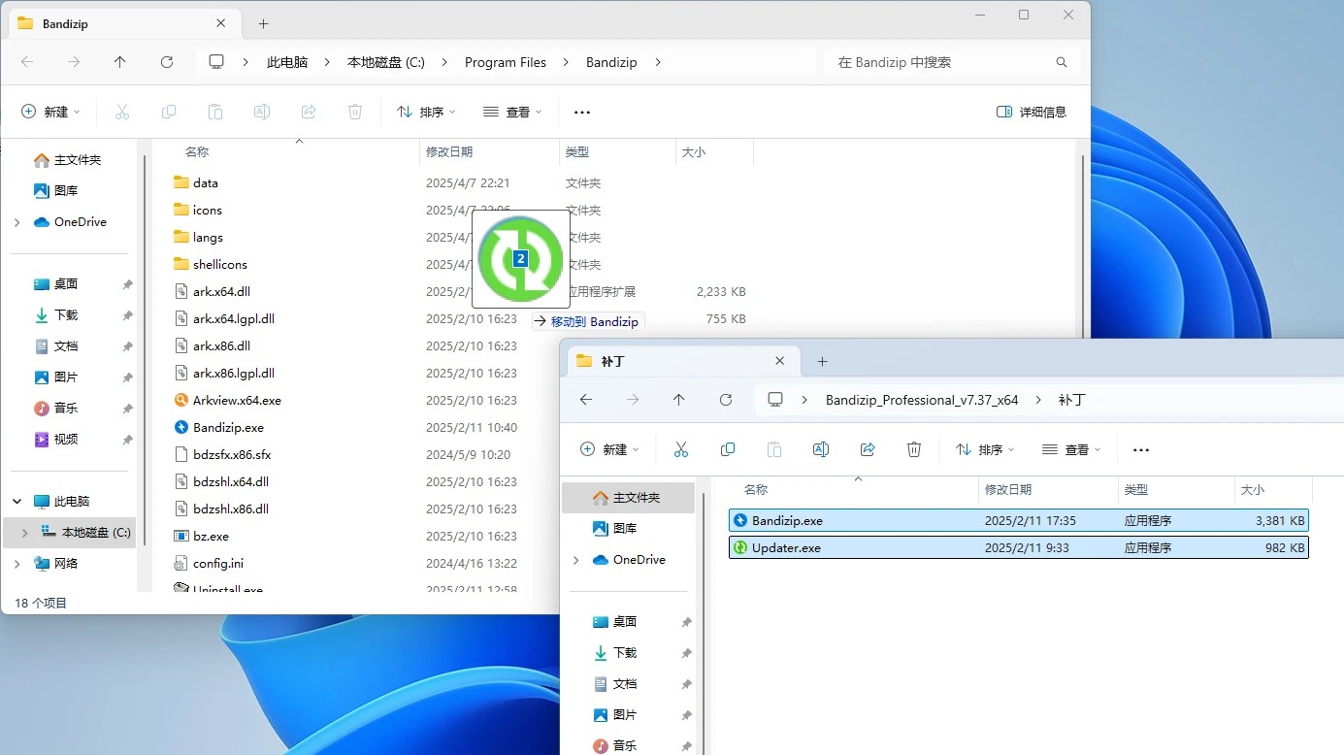Go up one folder in Bandizip window
This screenshot has width=1344, height=755.
tap(120, 62)
